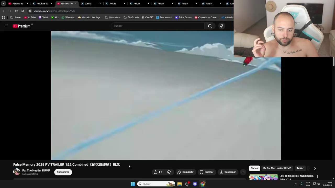Go to browser home page

click(x=23, y=11)
